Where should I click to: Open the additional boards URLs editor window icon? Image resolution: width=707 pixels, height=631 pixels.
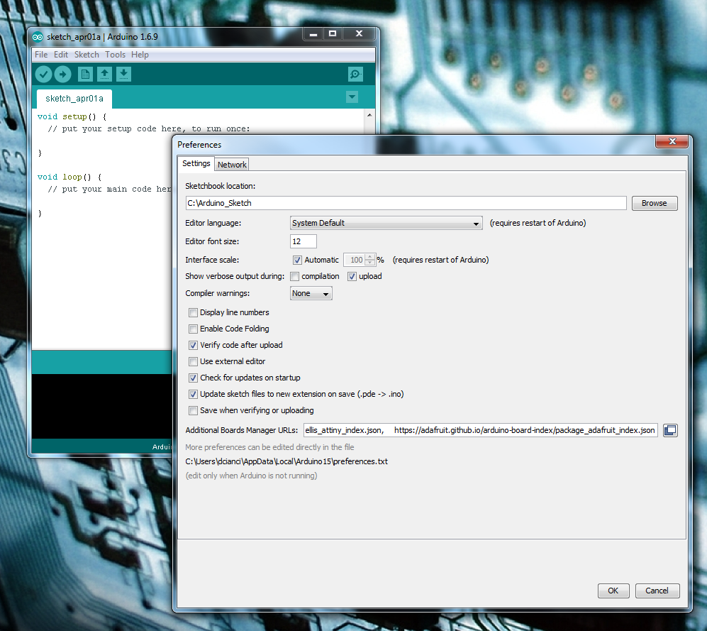click(670, 430)
